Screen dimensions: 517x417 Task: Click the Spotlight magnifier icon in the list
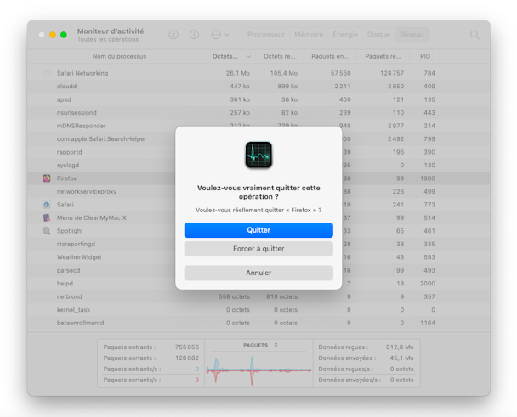point(47,231)
